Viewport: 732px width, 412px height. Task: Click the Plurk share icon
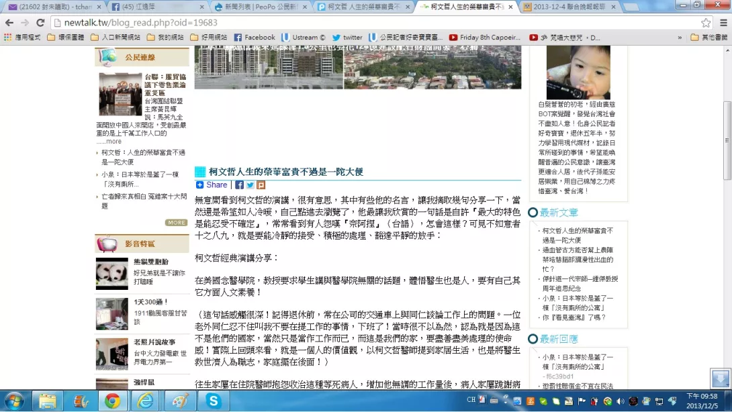[x=261, y=185]
